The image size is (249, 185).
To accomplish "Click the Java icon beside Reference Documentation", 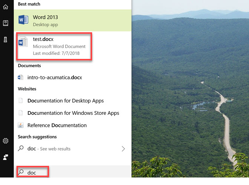I will tap(21, 125).
